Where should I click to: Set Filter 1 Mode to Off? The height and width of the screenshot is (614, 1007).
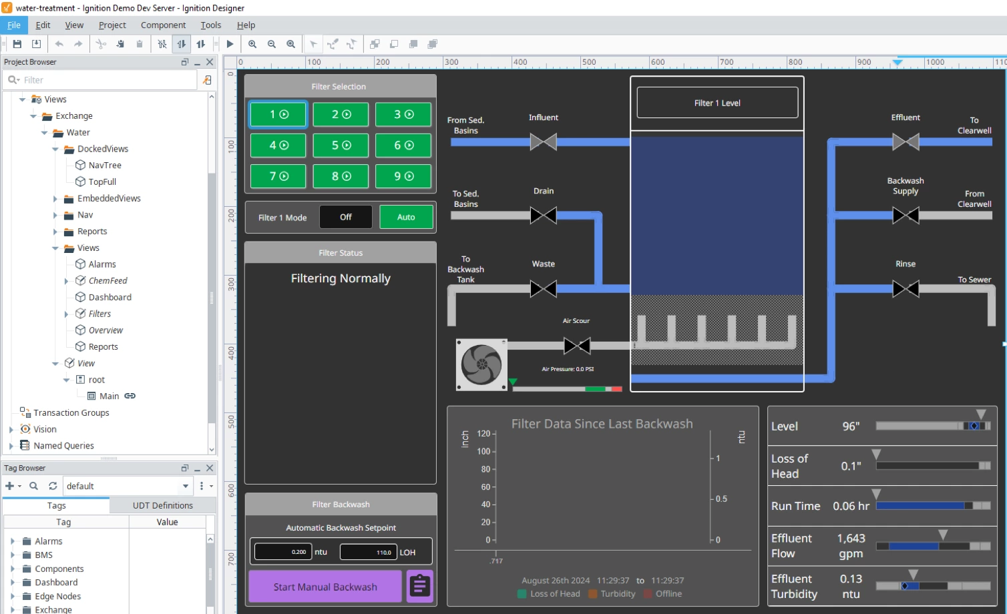click(346, 217)
